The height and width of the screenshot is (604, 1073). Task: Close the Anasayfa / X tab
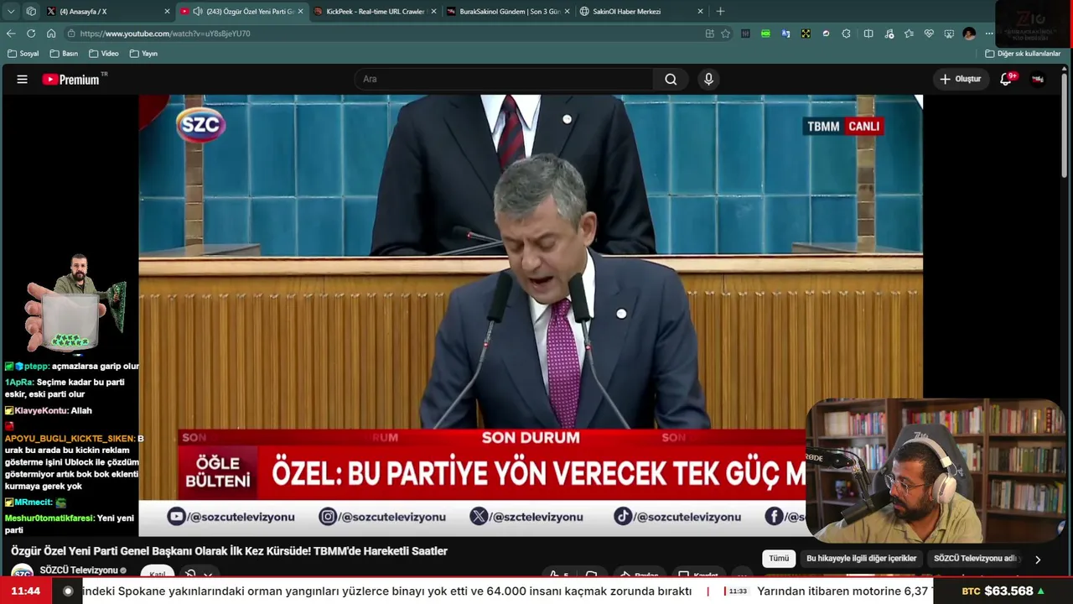[167, 12]
